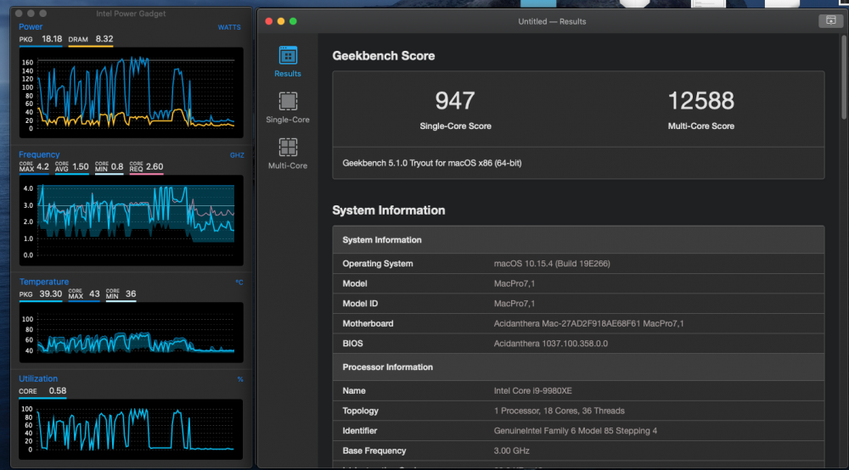The height and width of the screenshot is (470, 849).
Task: Click the Model row value MacPro7,1
Action: coord(514,283)
